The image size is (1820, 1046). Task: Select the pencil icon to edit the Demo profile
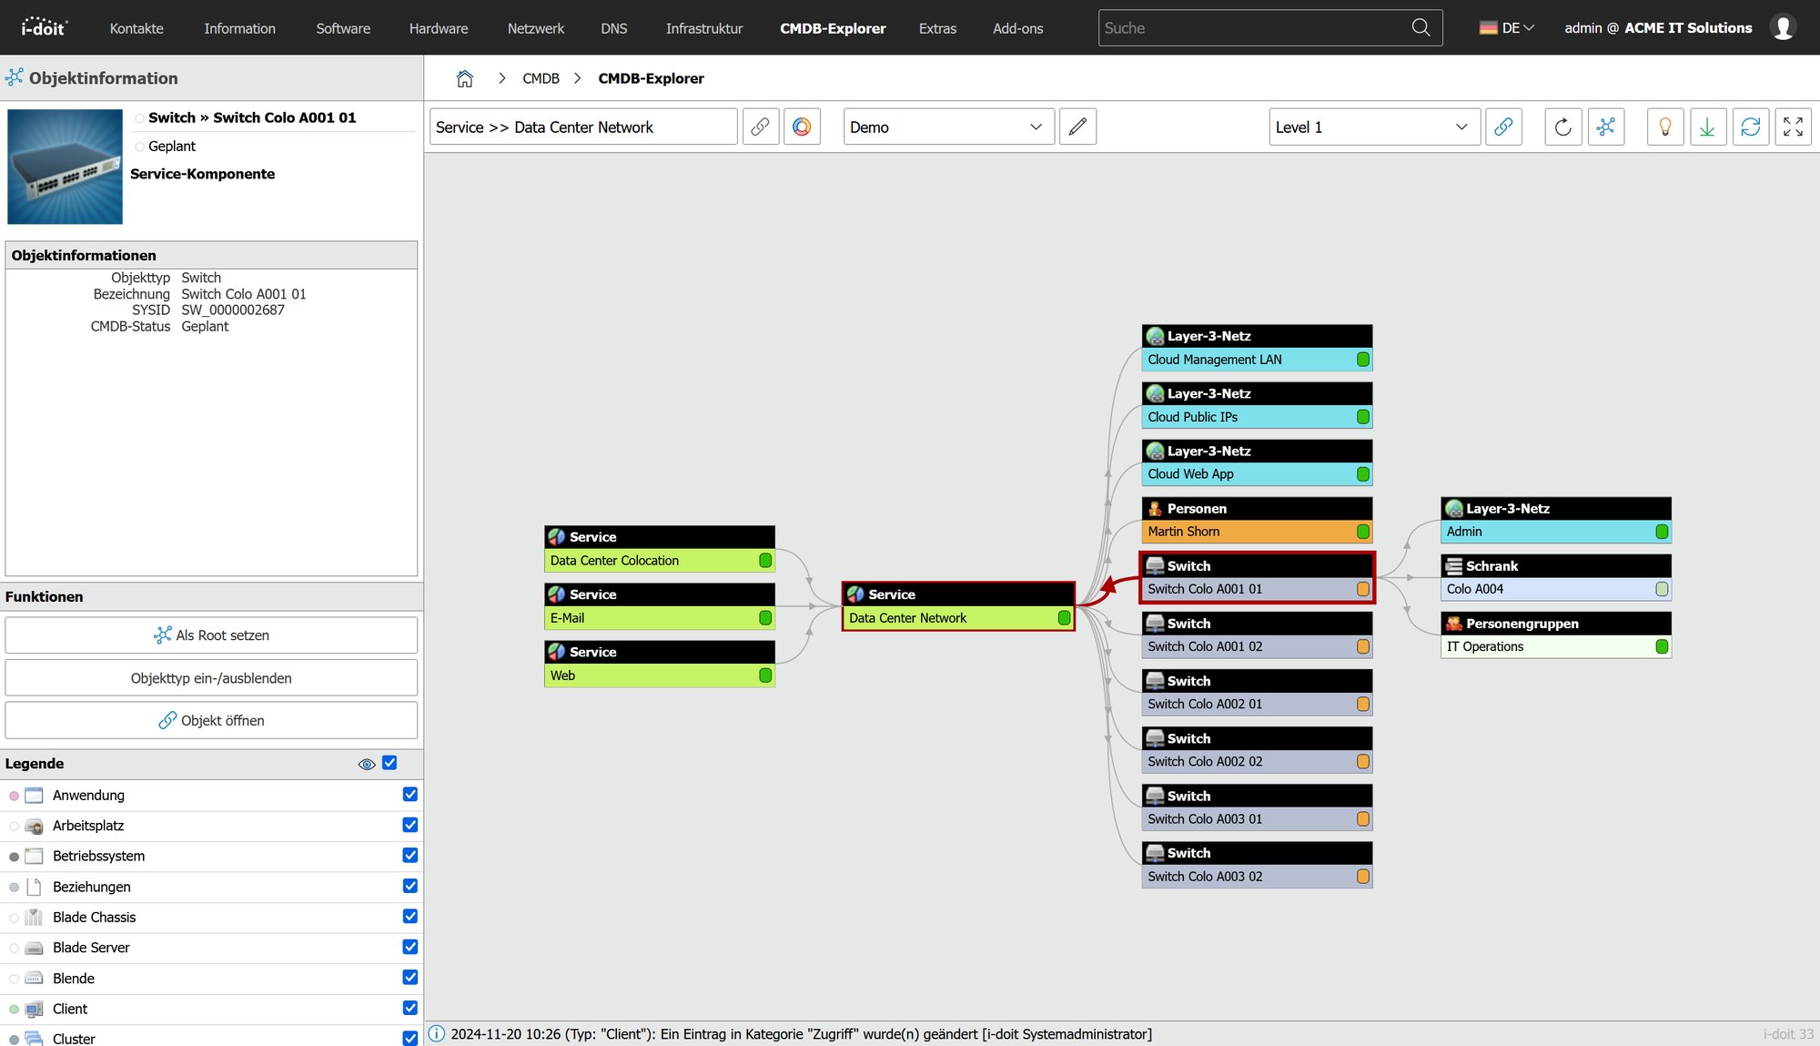tap(1077, 127)
